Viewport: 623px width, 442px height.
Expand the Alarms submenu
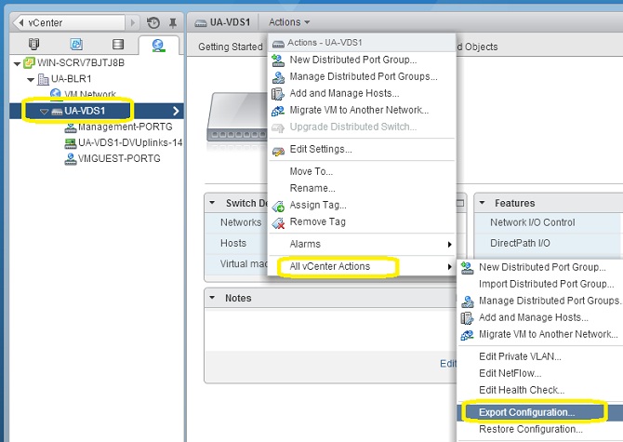point(362,244)
